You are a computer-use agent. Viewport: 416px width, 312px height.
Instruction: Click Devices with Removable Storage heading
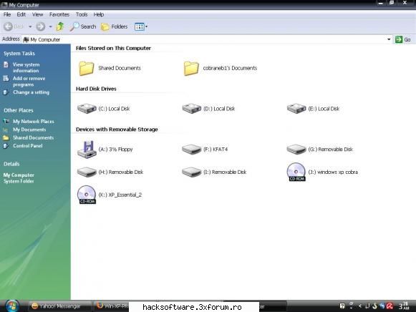(117, 130)
